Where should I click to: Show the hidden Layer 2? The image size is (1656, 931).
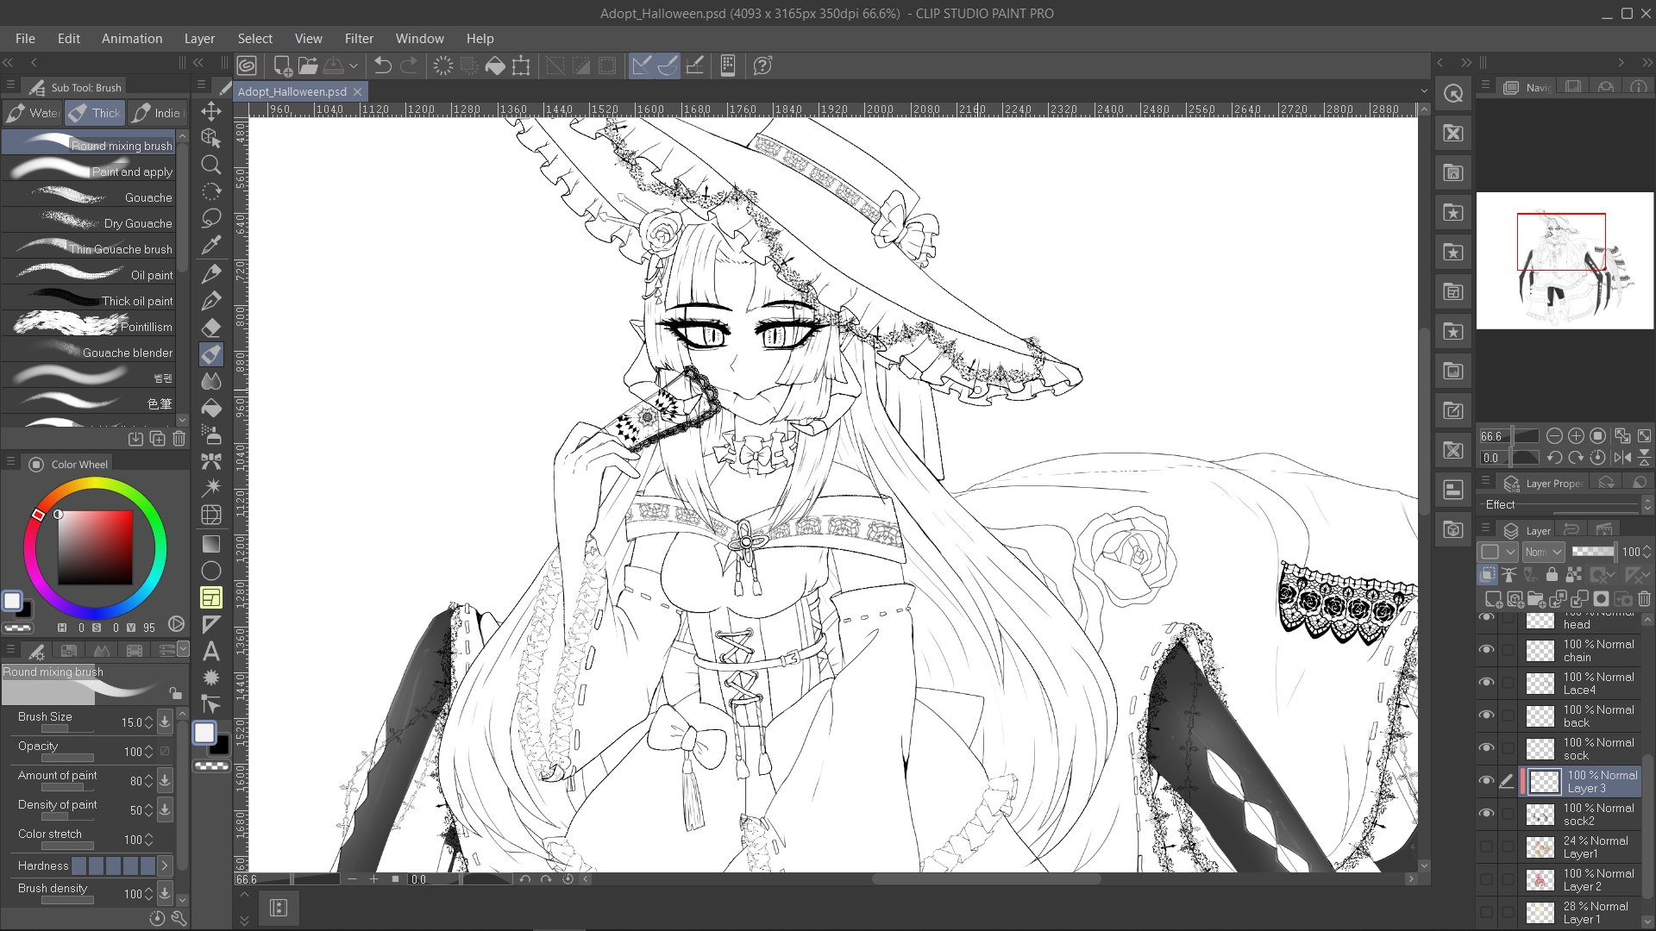tap(1486, 879)
